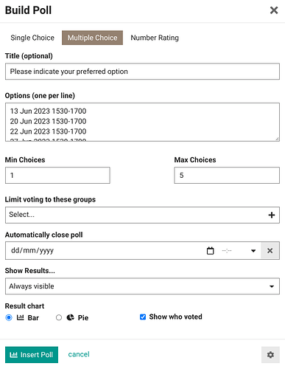Expand the close time dropdown arrow
This screenshot has width=285, height=369.
point(253,251)
